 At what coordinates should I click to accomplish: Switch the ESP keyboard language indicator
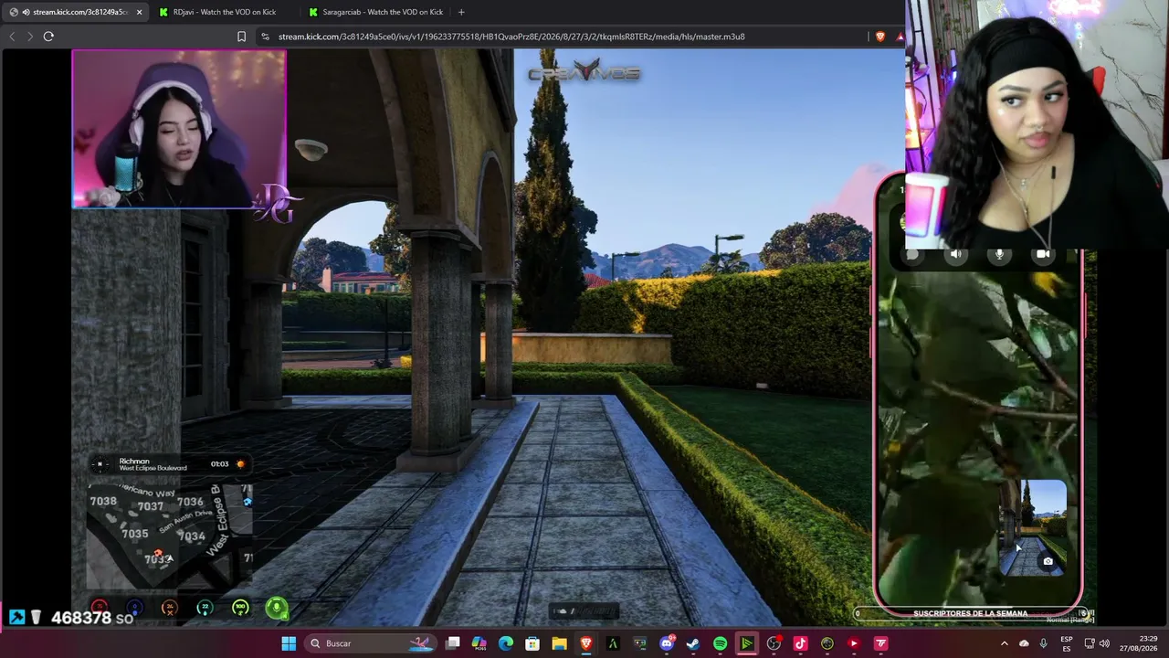pos(1067,643)
